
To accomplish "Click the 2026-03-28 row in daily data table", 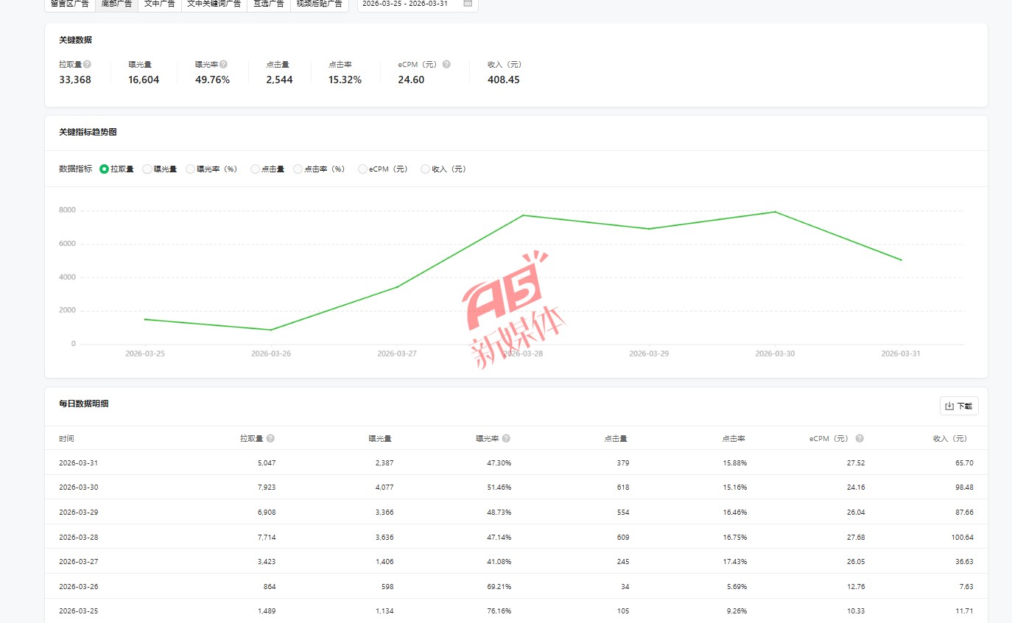I will tap(516, 537).
